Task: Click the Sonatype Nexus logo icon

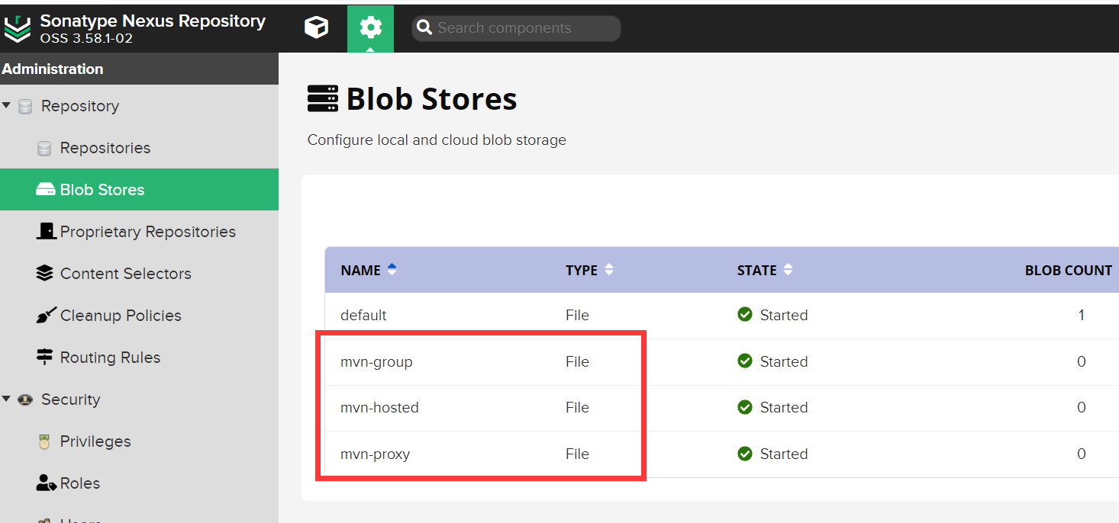Action: click(x=17, y=28)
